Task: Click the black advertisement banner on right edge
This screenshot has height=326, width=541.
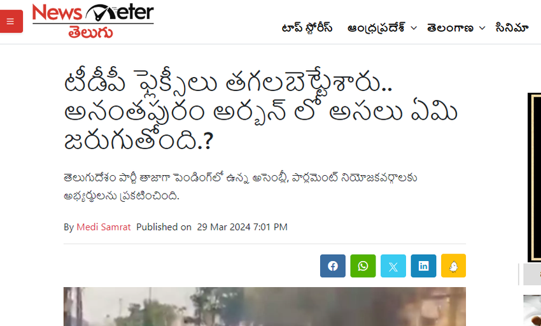Action: coord(534,178)
